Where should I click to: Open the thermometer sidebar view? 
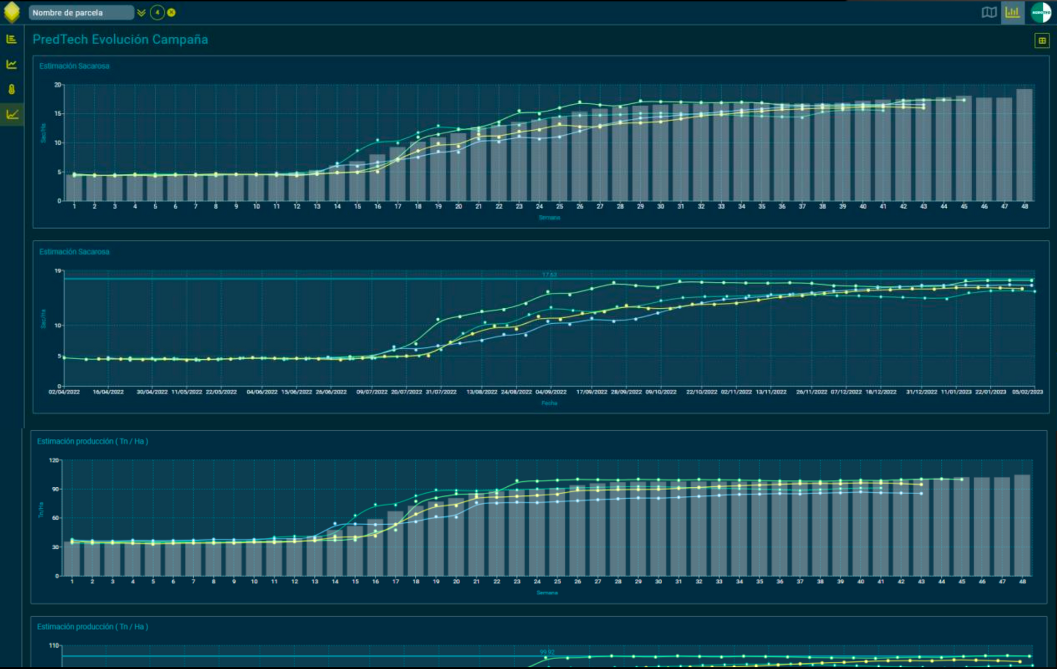pos(12,89)
